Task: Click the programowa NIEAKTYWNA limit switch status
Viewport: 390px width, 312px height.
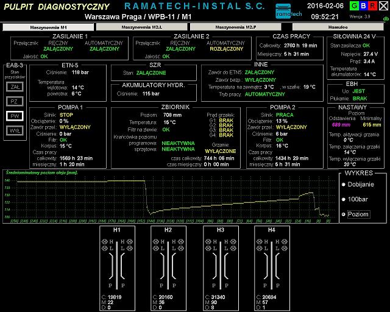Action: tap(178, 143)
